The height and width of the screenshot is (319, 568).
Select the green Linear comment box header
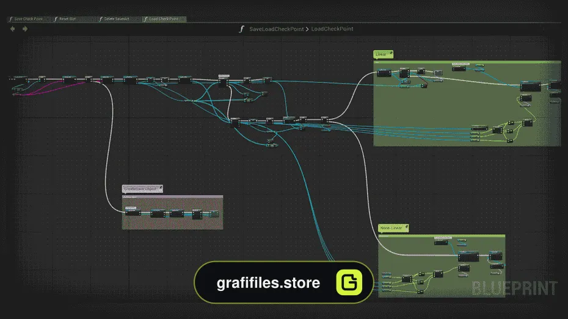click(x=467, y=62)
